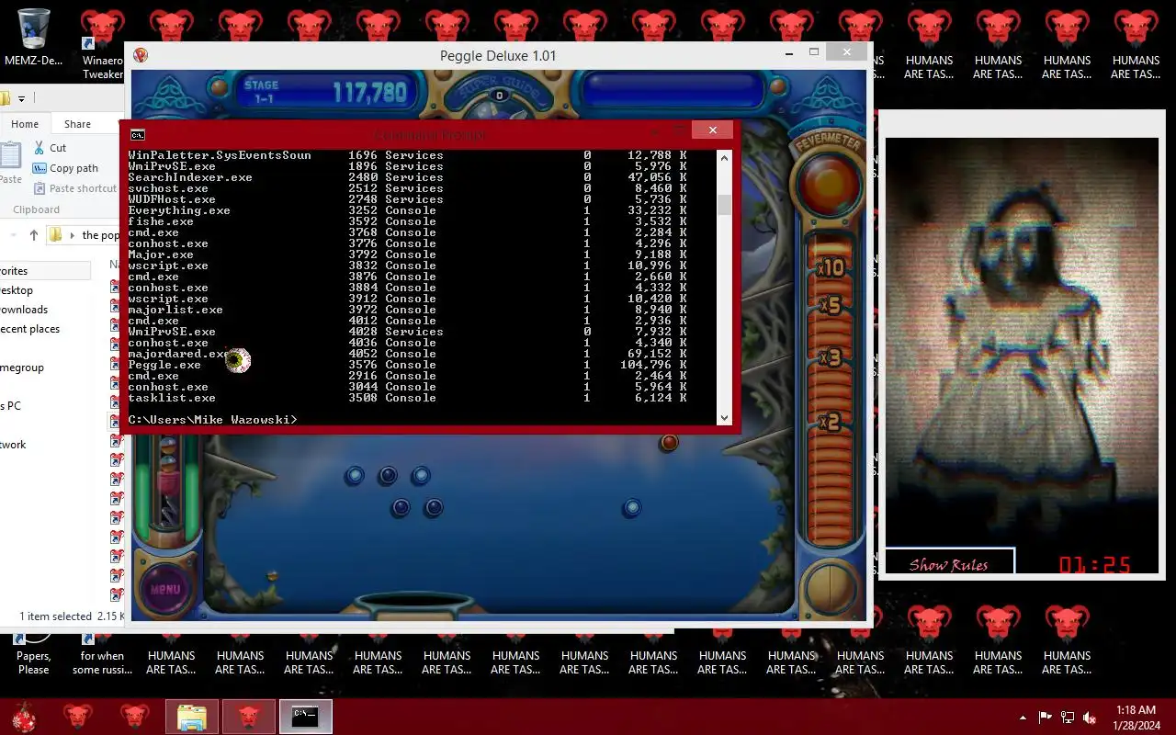Click the Cut icon in File Explorer ribbon
The width and height of the screenshot is (1176, 735).
coord(39,147)
